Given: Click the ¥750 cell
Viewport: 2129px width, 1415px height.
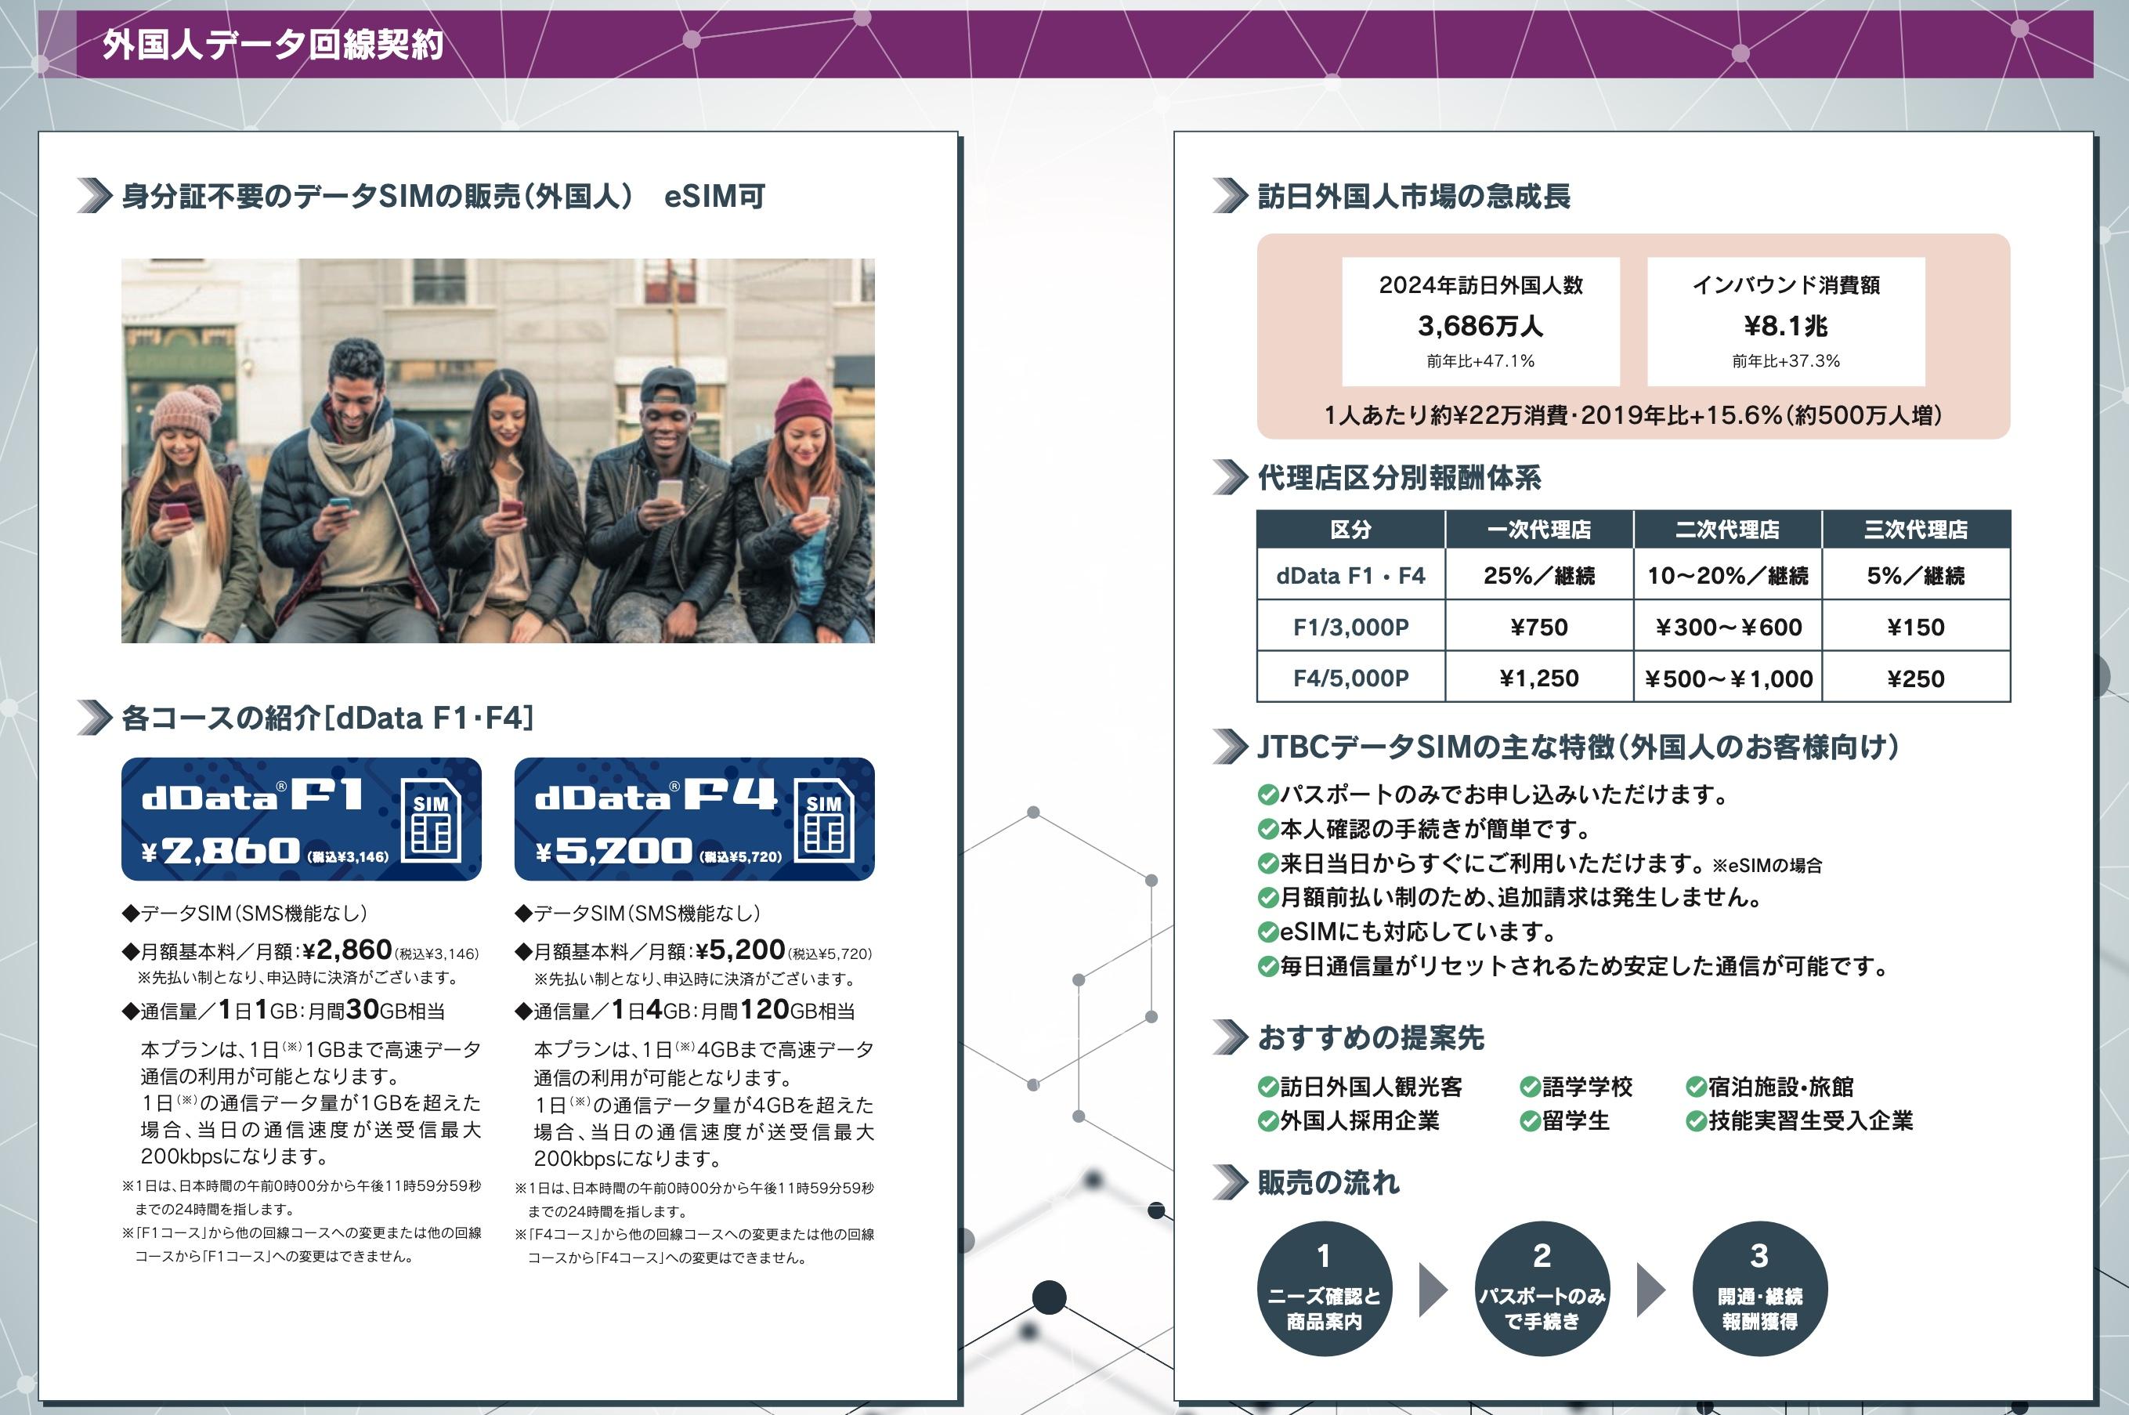Looking at the screenshot, I should click(x=1540, y=626).
